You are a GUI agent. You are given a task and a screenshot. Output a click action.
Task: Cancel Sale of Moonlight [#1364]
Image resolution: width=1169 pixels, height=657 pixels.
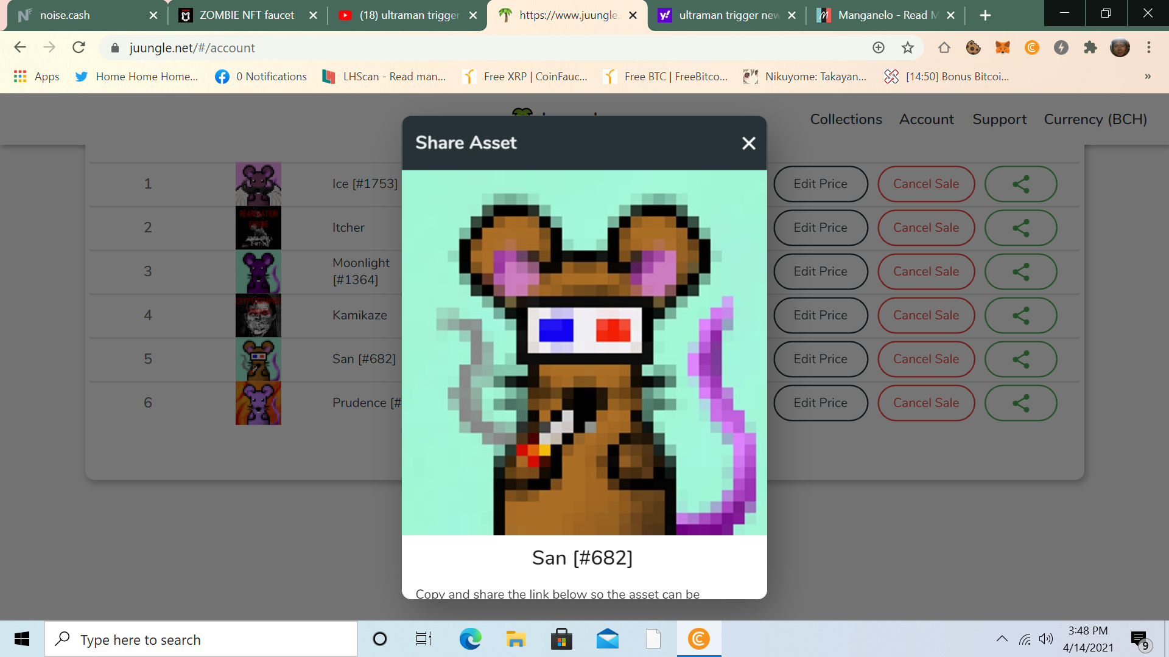pyautogui.click(x=926, y=271)
